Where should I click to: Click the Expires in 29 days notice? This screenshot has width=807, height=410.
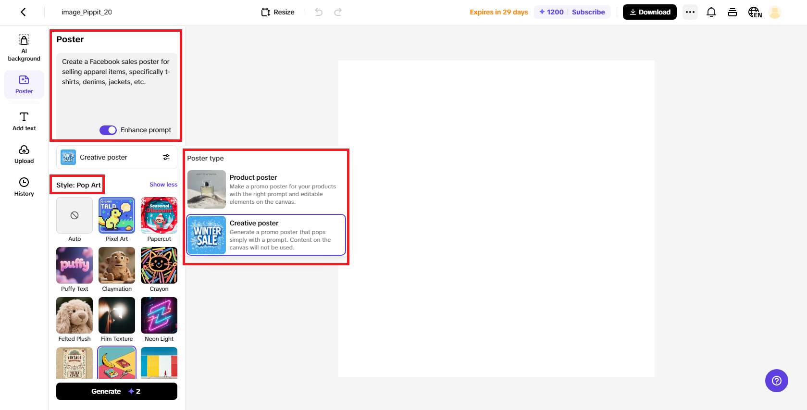(x=499, y=12)
